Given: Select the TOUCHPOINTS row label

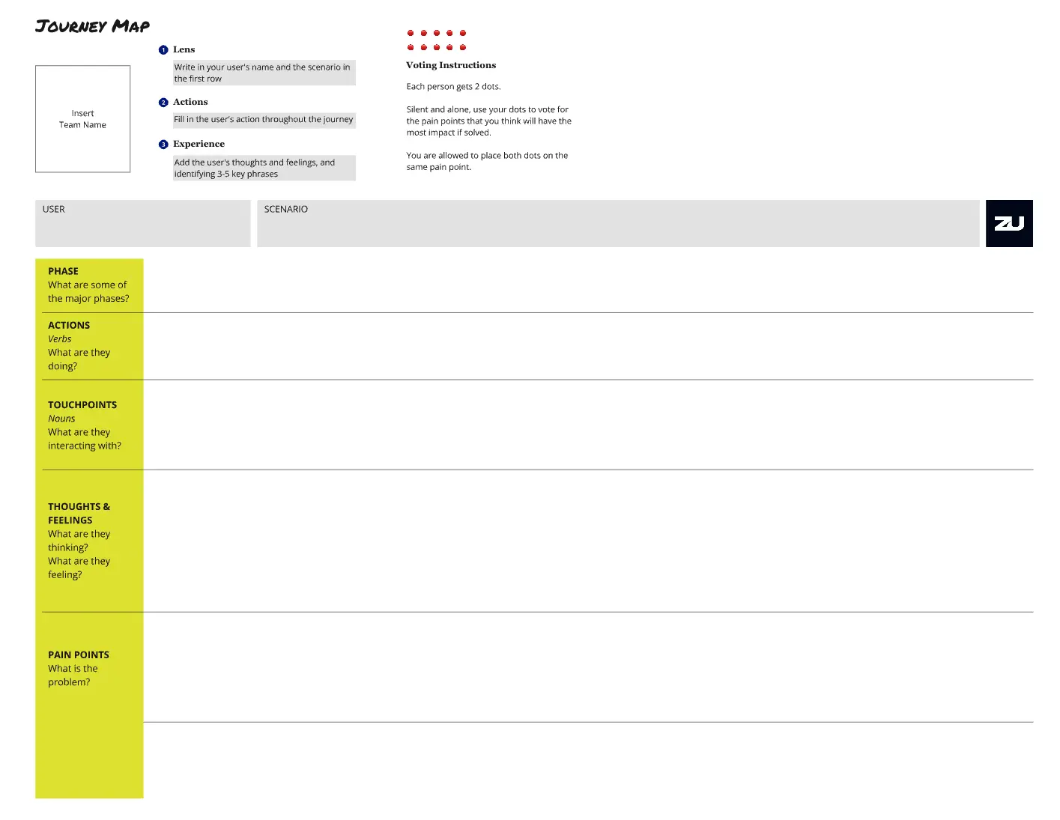Looking at the screenshot, I should pyautogui.click(x=82, y=404).
